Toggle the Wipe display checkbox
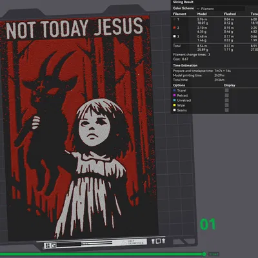258x258 pixels. pos(226,105)
